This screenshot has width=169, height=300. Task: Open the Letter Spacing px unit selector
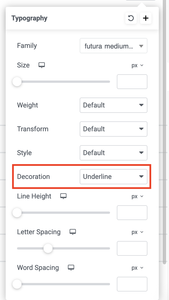(138, 232)
